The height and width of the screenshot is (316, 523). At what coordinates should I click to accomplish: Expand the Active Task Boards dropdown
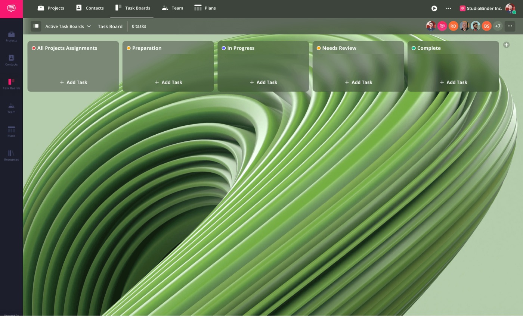click(68, 26)
